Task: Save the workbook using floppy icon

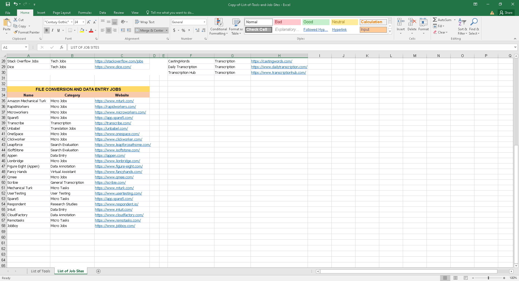Action: click(x=8, y=4)
